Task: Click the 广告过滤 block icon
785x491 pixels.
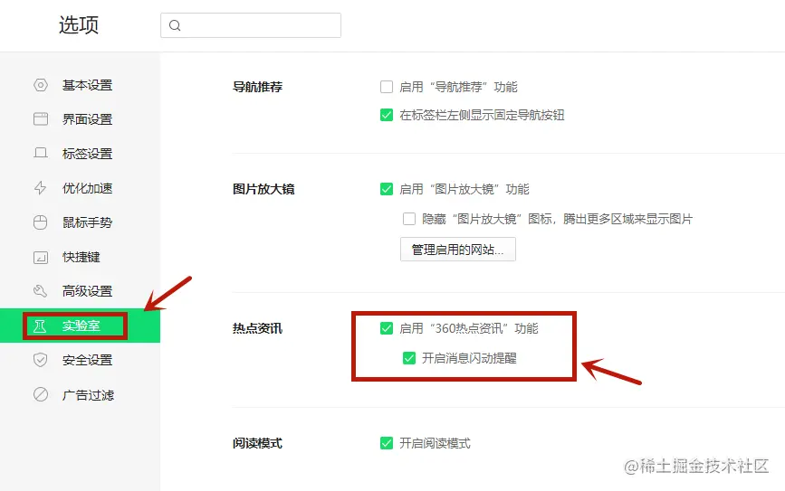Action: [41, 394]
